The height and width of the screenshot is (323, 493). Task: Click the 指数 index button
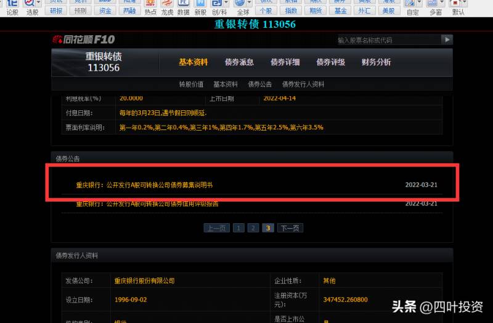pyautogui.click(x=291, y=10)
